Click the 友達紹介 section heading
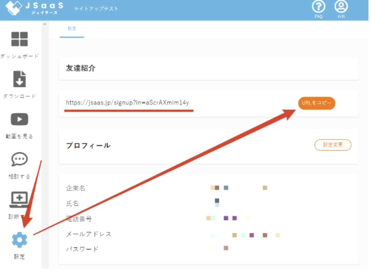 (81, 68)
